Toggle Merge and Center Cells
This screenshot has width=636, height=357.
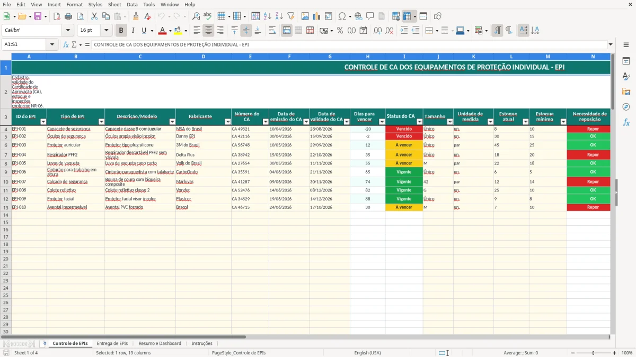[x=287, y=31]
